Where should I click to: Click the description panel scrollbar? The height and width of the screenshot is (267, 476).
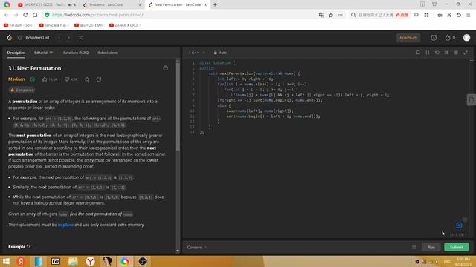click(178, 106)
